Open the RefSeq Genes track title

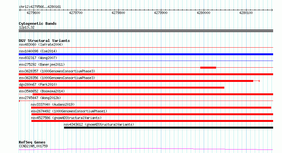(32, 142)
